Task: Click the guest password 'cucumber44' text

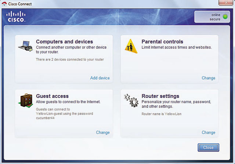Action: coord(45,118)
